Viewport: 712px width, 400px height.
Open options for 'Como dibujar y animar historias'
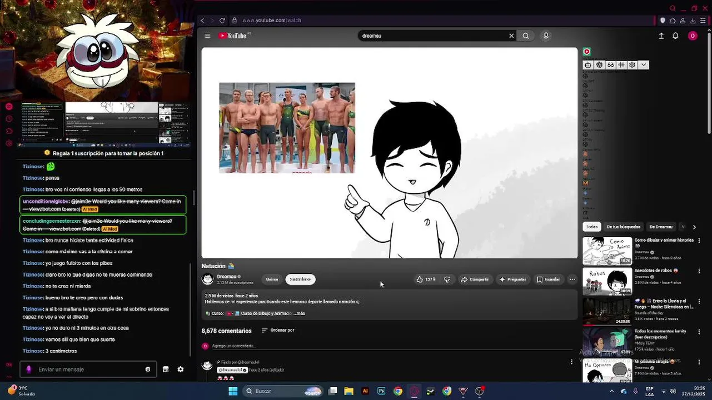coord(699,241)
